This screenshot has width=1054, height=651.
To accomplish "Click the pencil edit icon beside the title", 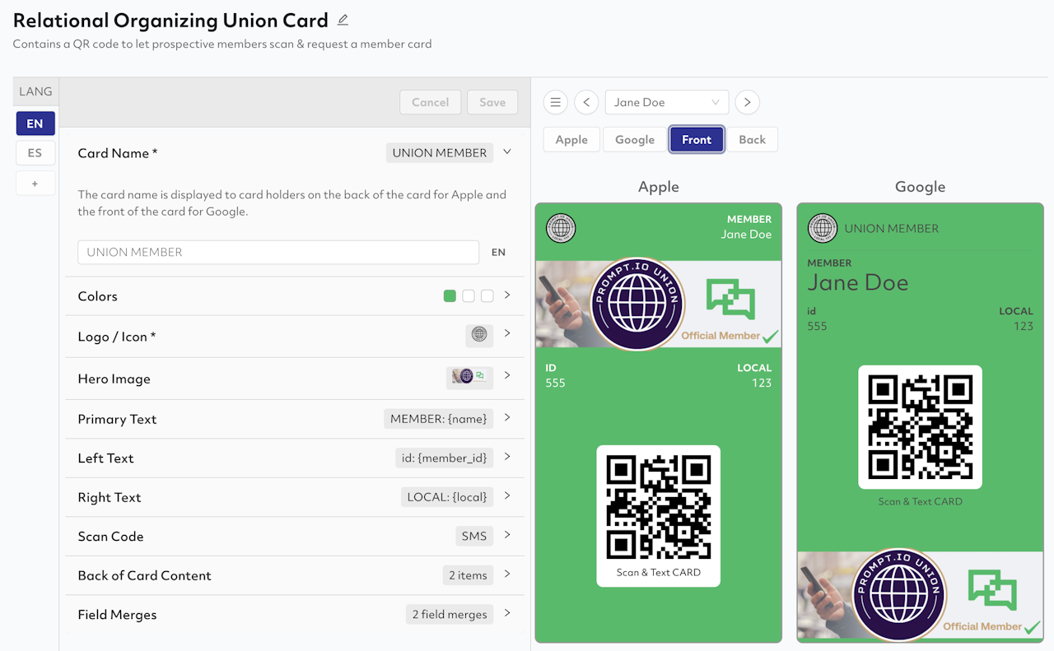I will 343,20.
